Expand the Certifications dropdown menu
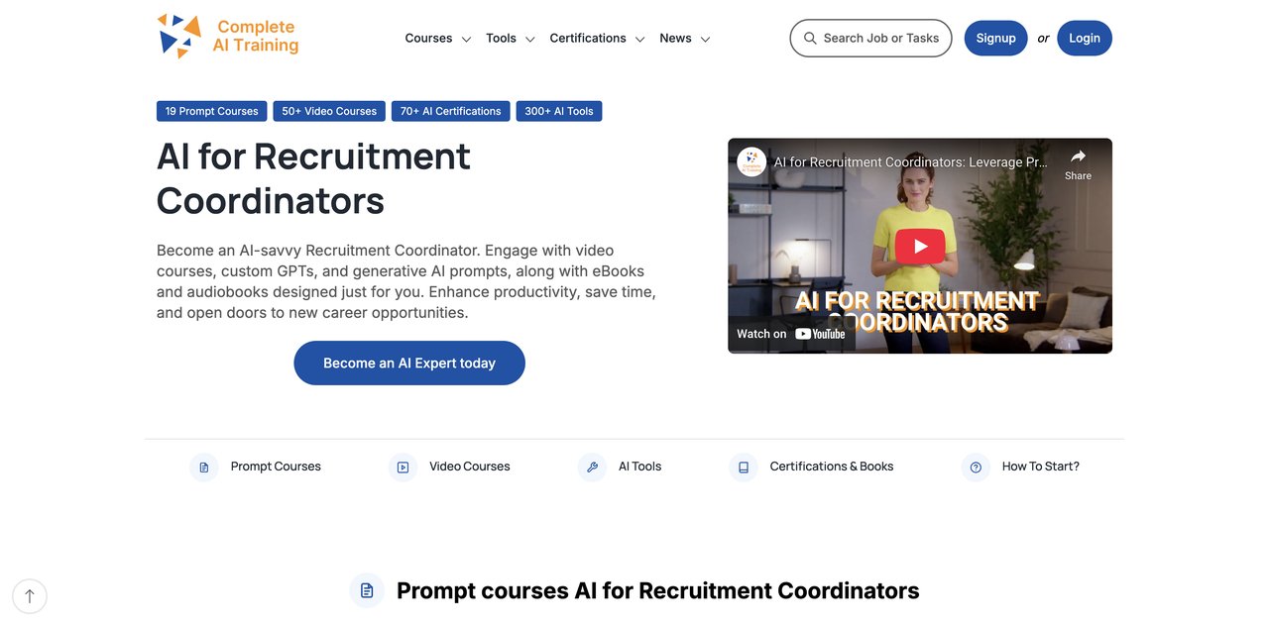The width and height of the screenshot is (1269, 626). [x=597, y=39]
